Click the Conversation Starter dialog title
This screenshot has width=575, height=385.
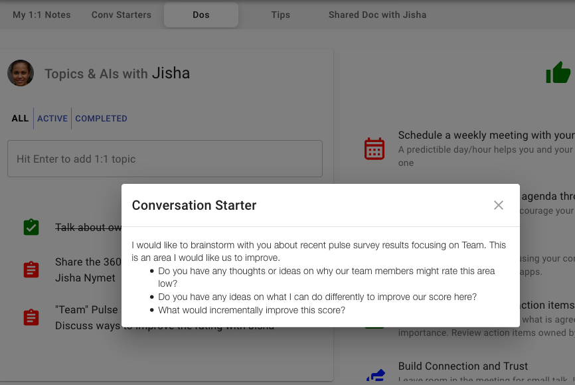coord(194,205)
